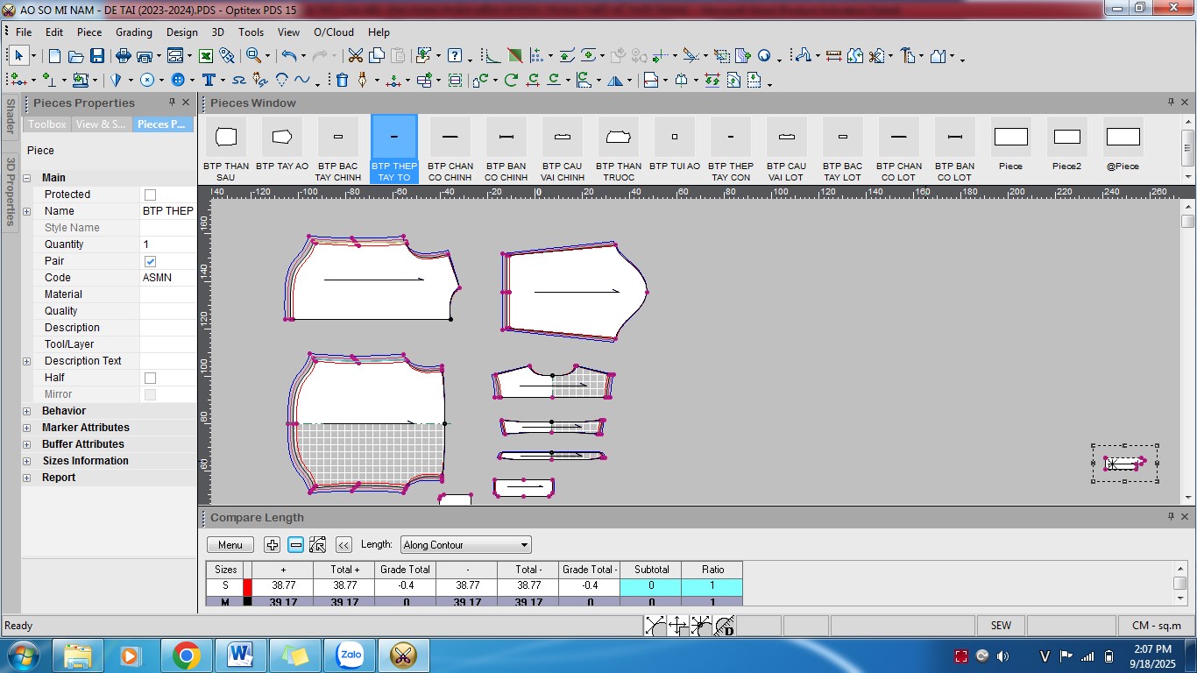1197x673 pixels.
Task: Expand the Behavior section
Action: (x=26, y=411)
